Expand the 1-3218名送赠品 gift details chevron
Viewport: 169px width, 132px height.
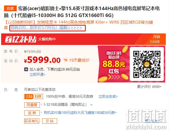pos(91,105)
